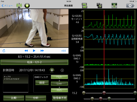Screen dimensions: 137x102
Task: Fast-forward the video playback
Action: [x=42, y=51]
